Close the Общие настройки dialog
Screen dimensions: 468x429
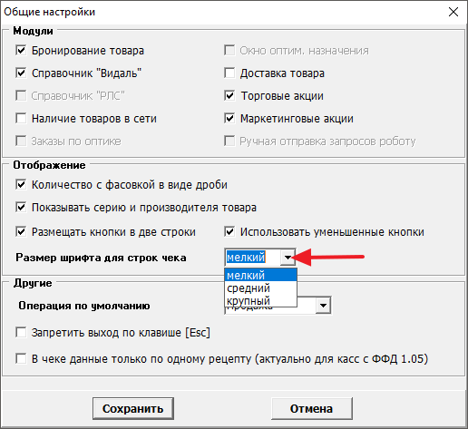point(453,12)
